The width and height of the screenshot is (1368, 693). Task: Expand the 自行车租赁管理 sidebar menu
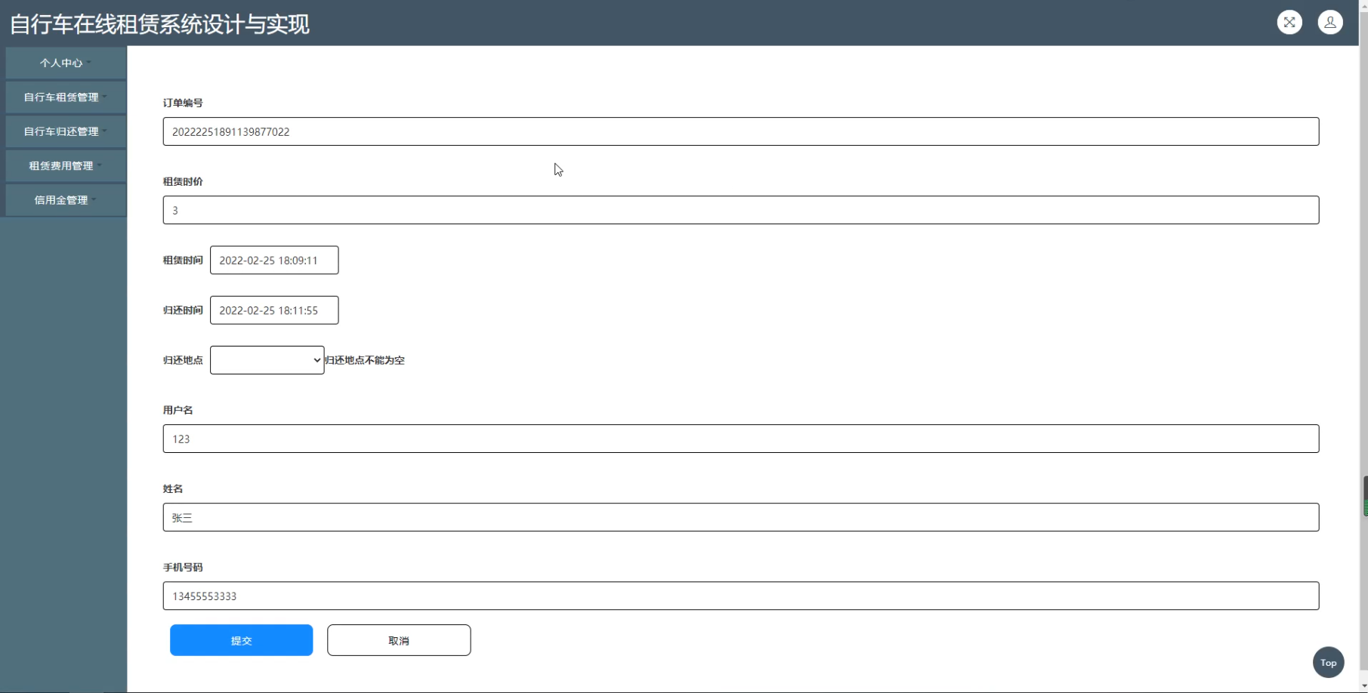click(66, 97)
